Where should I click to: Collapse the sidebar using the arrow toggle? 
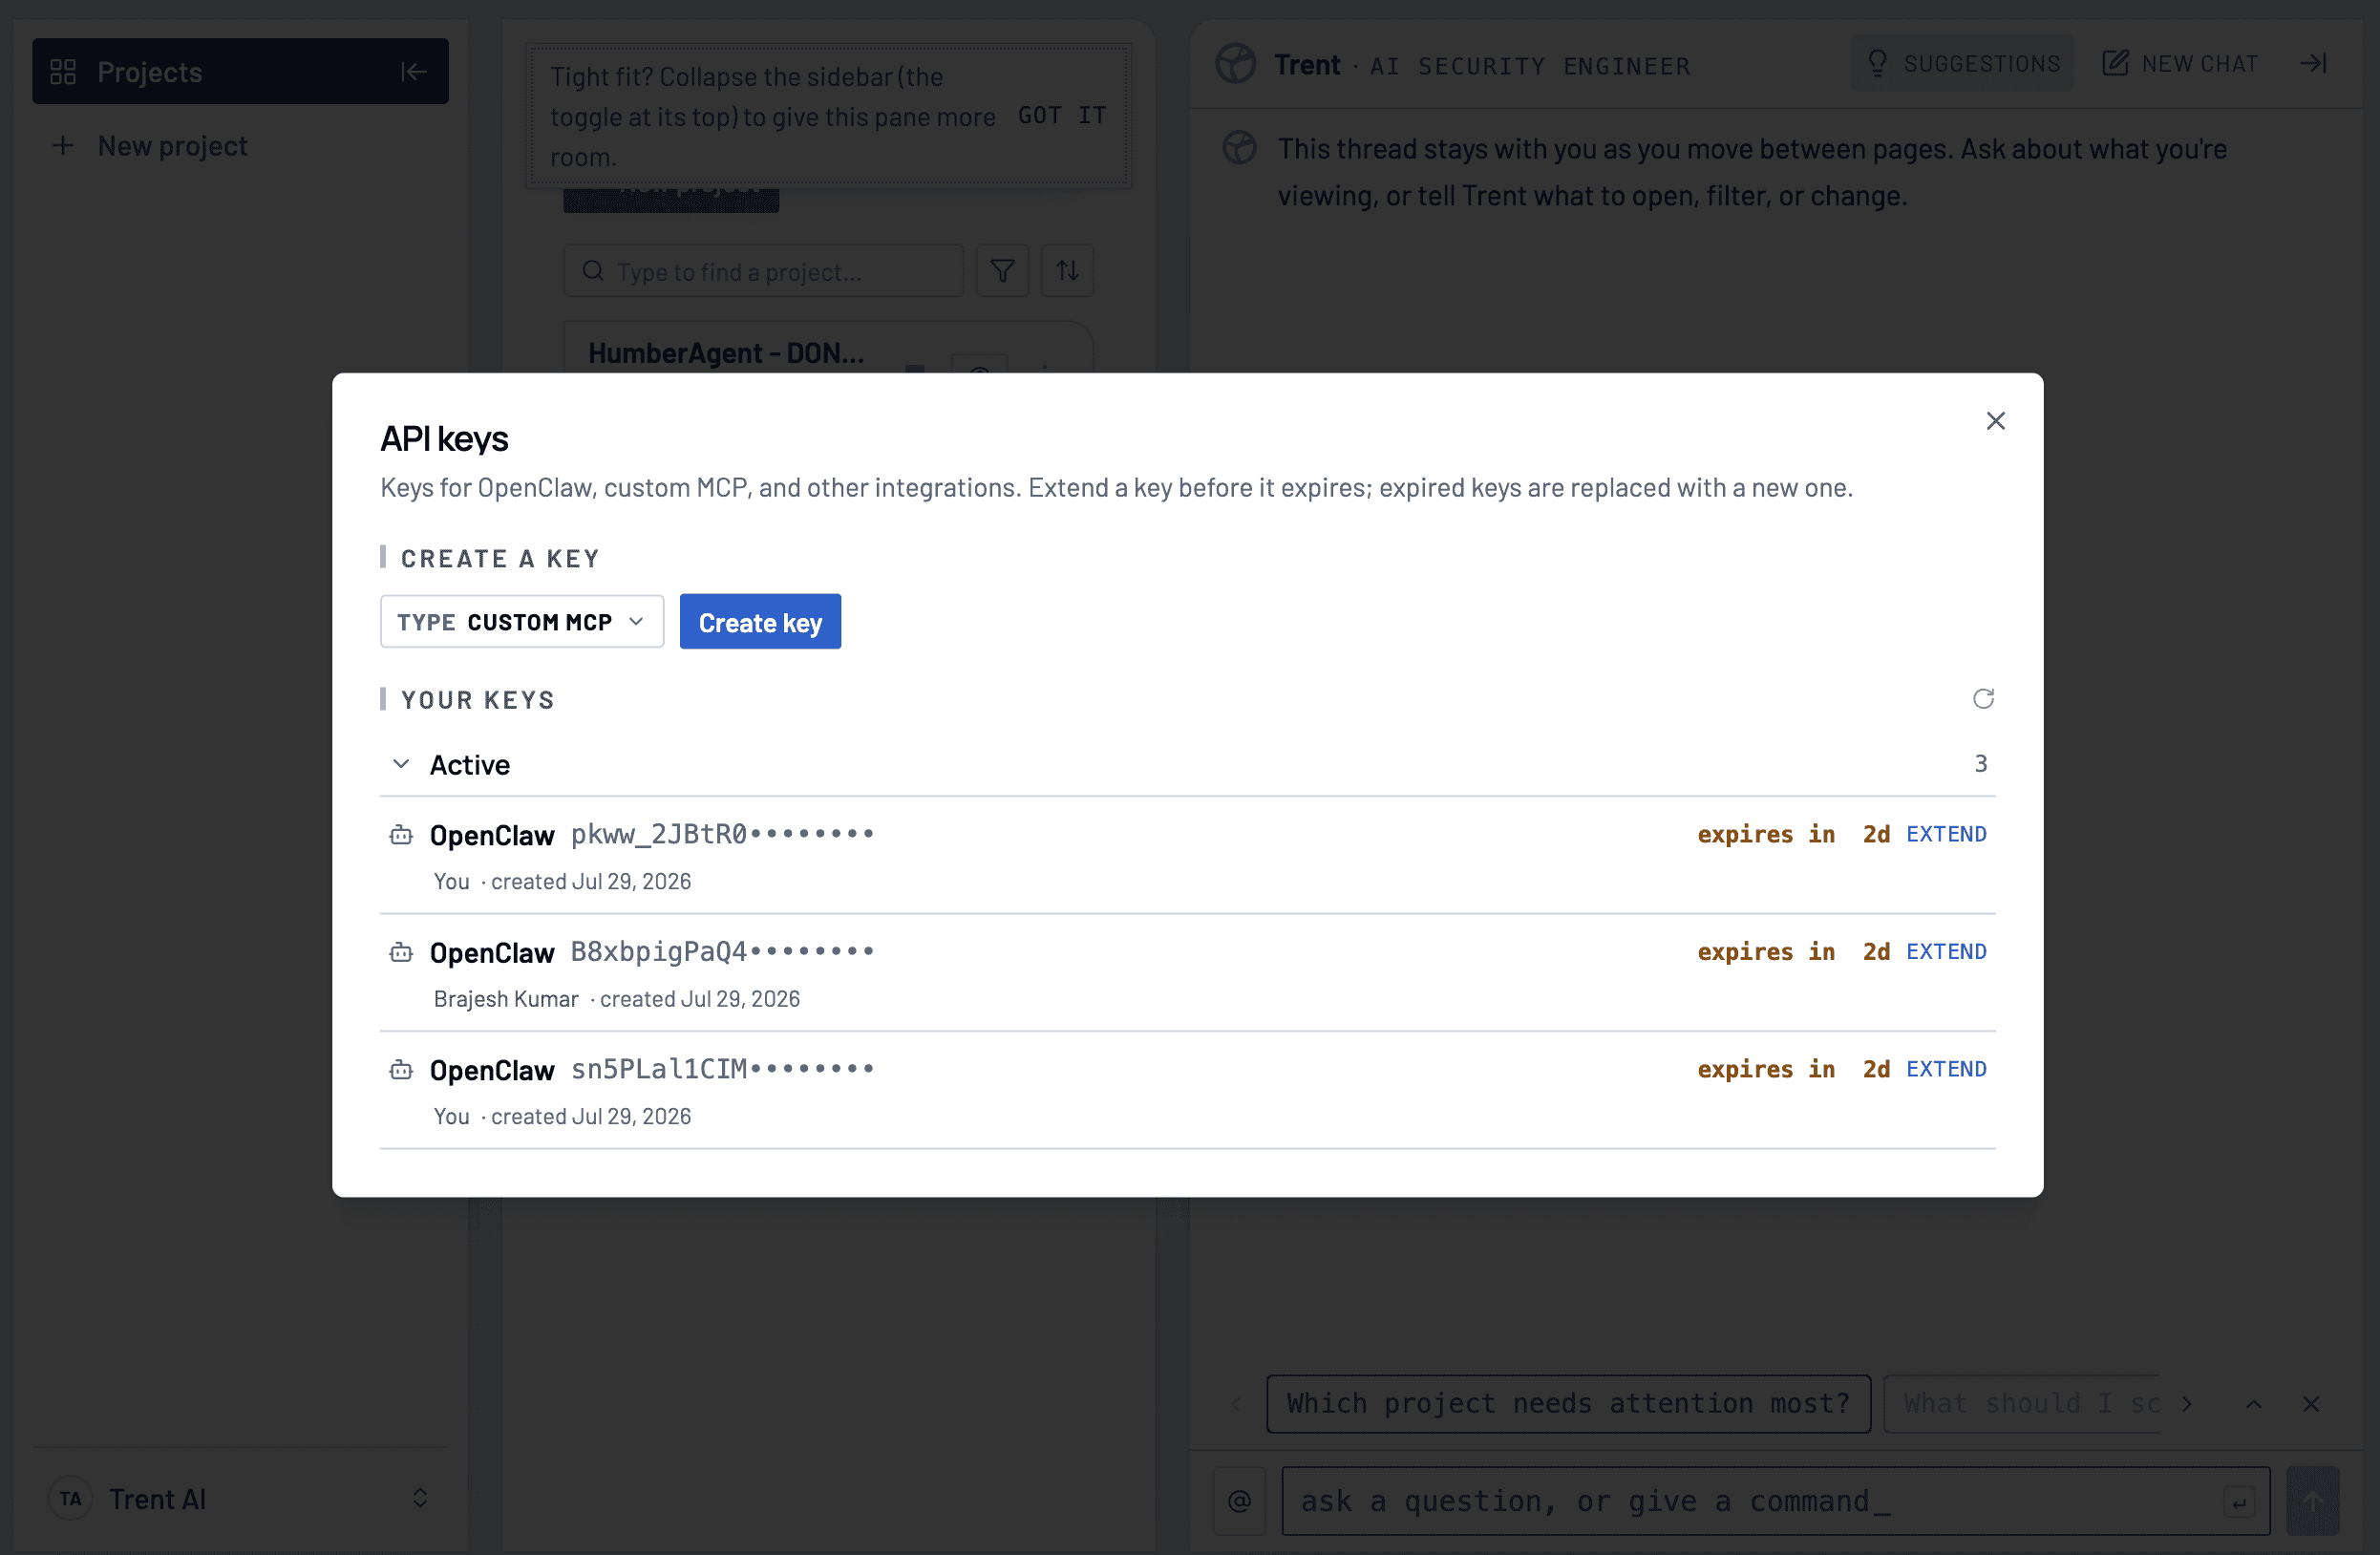tap(413, 72)
